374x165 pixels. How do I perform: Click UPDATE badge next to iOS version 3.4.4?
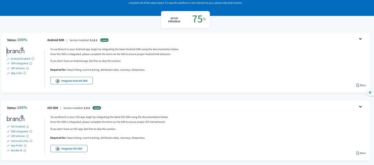[97, 108]
